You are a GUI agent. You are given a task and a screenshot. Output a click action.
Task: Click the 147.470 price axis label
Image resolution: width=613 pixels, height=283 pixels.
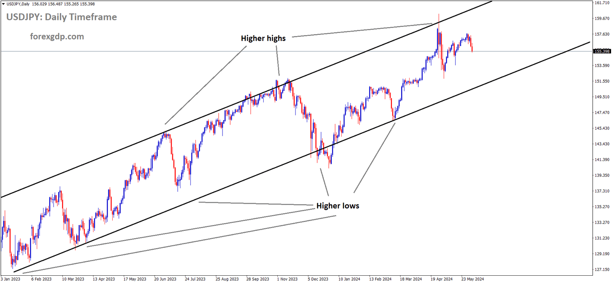602,113
